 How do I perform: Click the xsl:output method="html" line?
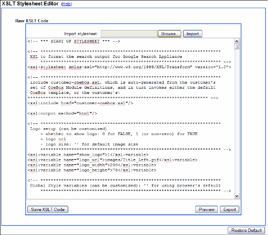coord(62,113)
